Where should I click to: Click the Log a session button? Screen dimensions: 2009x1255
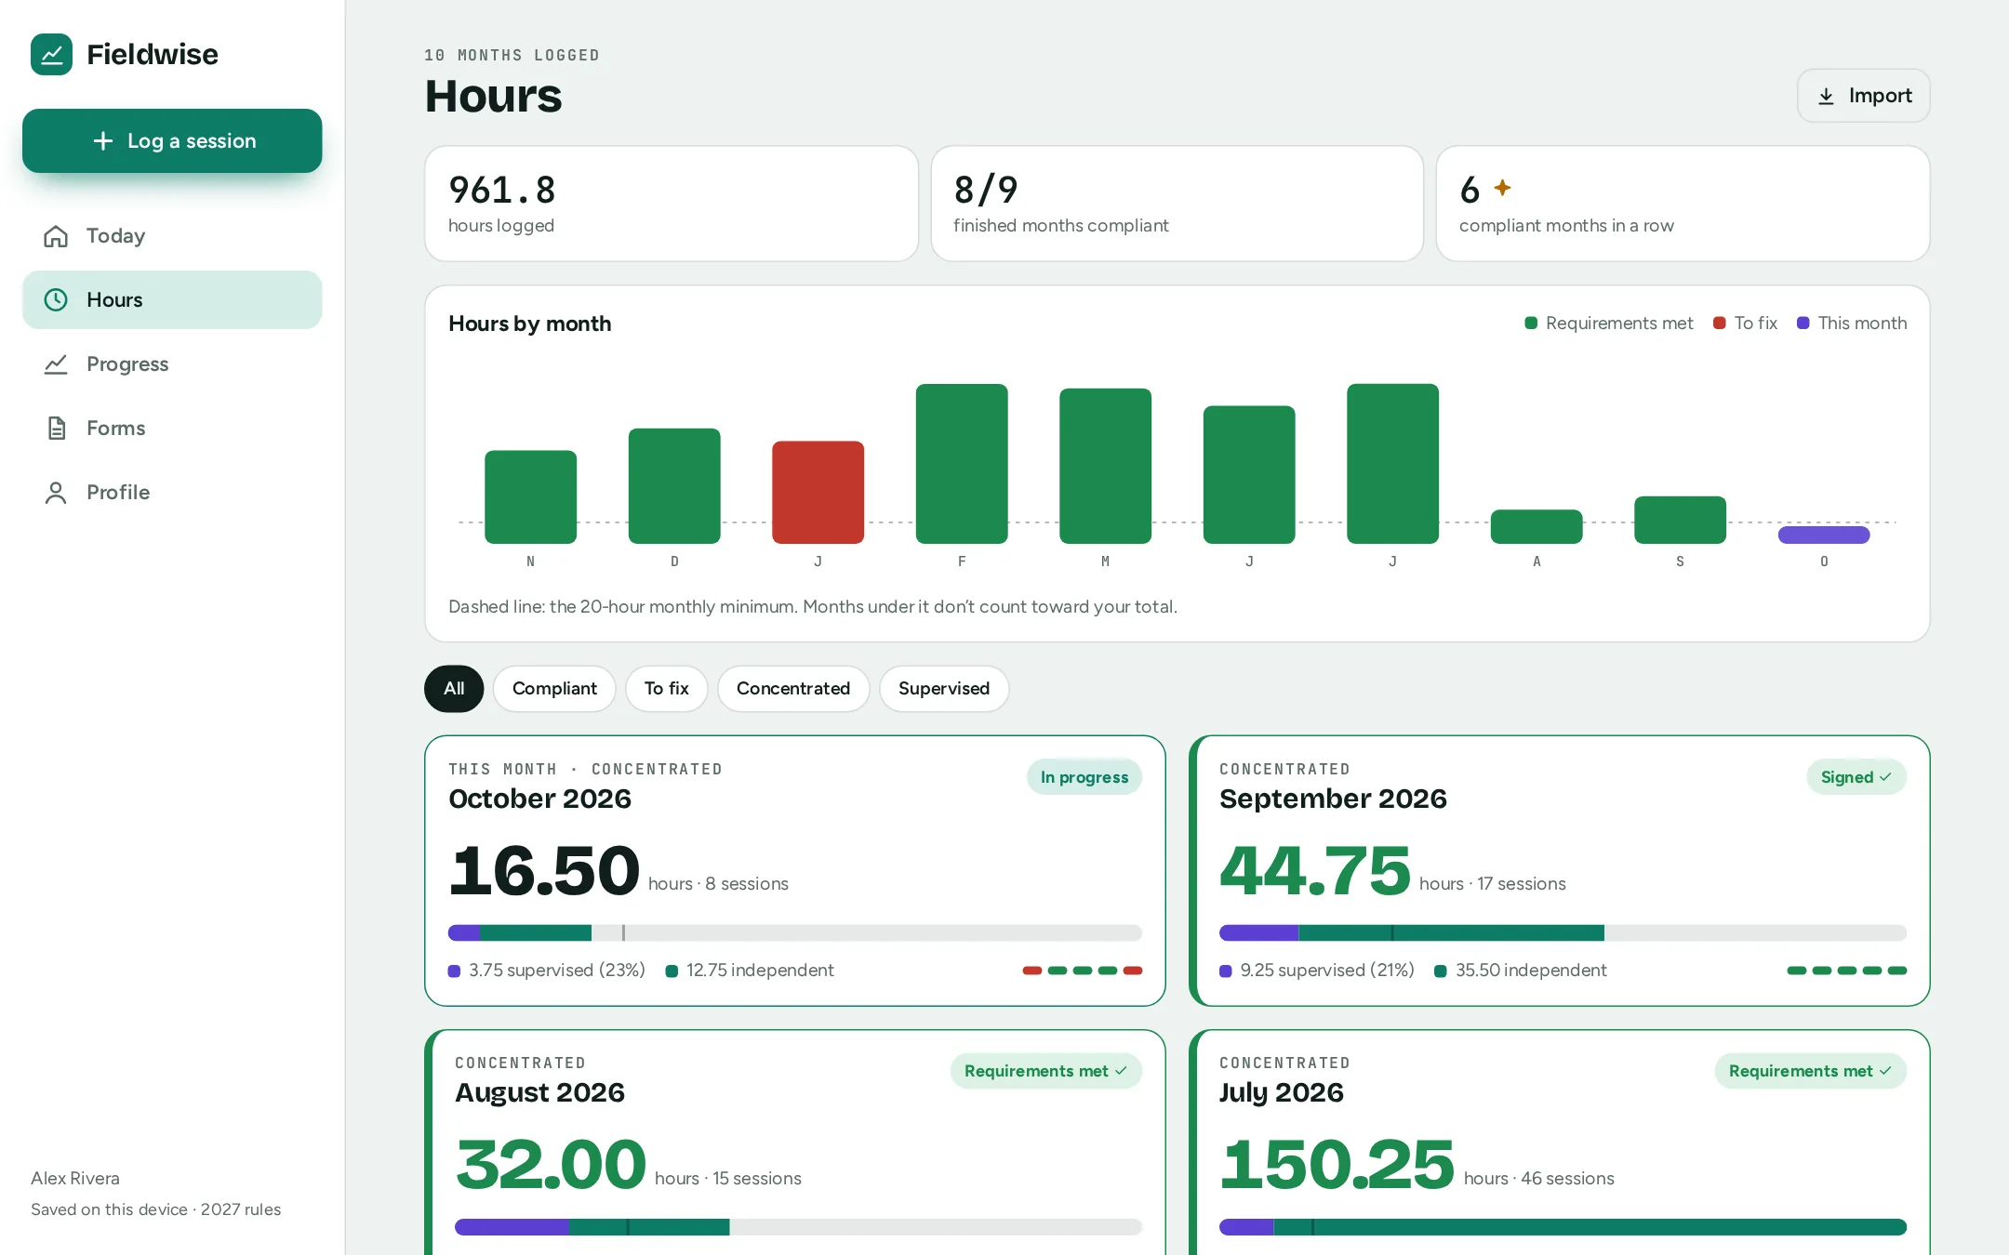(x=172, y=141)
